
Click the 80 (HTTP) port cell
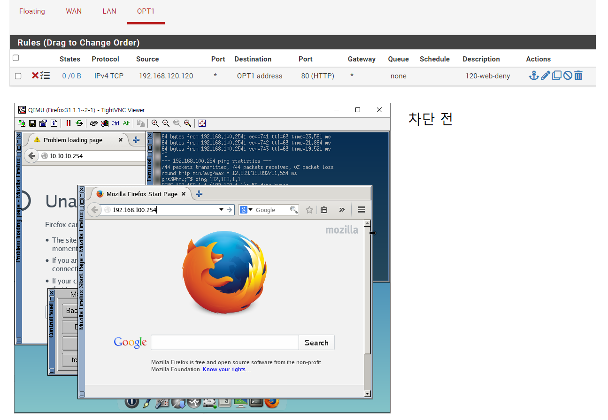[318, 76]
